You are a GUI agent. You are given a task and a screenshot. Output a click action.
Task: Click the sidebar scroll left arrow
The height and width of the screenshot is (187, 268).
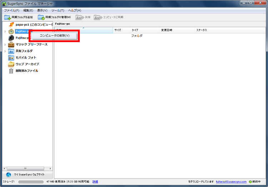[x=4, y=168]
